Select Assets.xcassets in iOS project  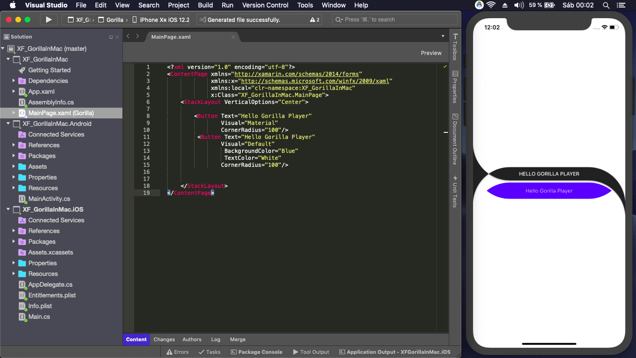[x=50, y=252]
